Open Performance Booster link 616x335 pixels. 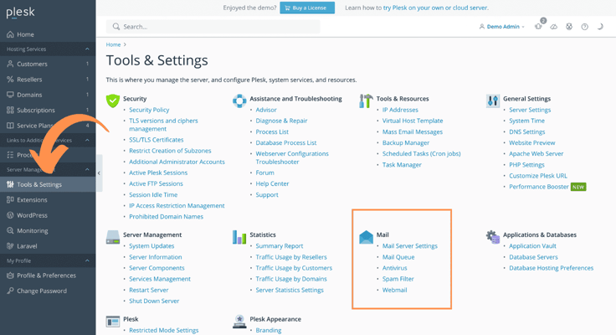tap(539, 187)
